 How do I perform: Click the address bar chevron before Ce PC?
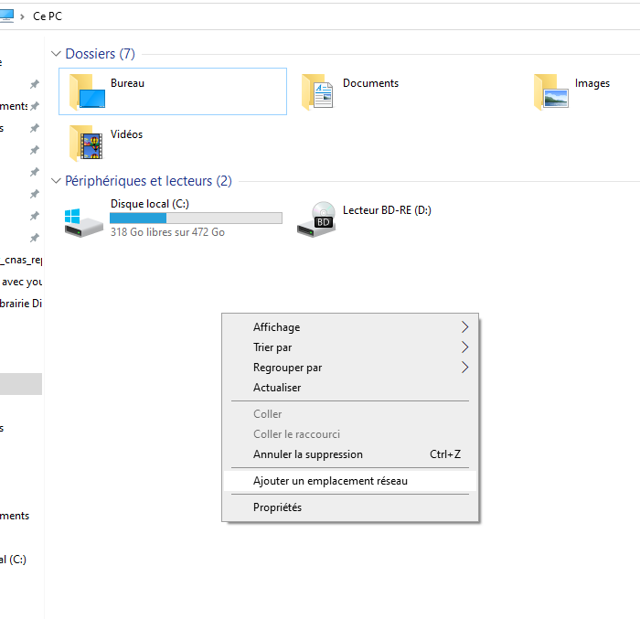coord(22,16)
